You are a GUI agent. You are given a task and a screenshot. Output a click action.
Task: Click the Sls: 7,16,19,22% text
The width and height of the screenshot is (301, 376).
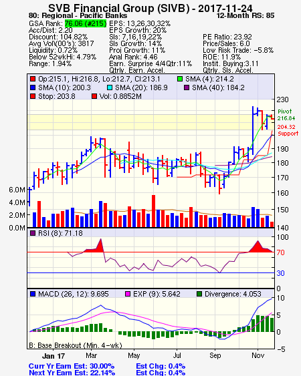[136, 37]
